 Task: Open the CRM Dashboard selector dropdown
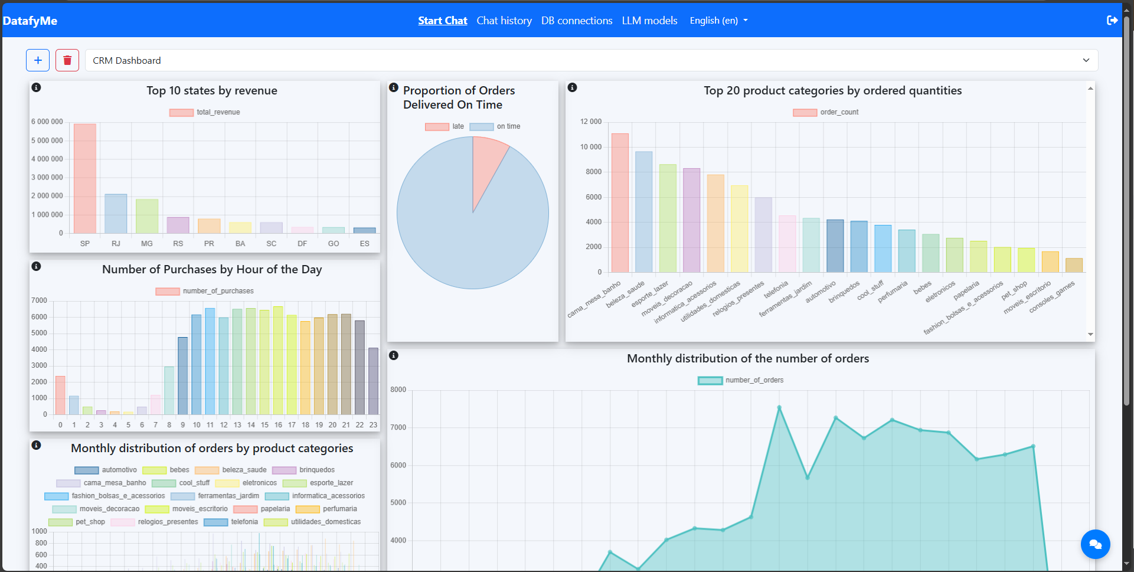591,60
